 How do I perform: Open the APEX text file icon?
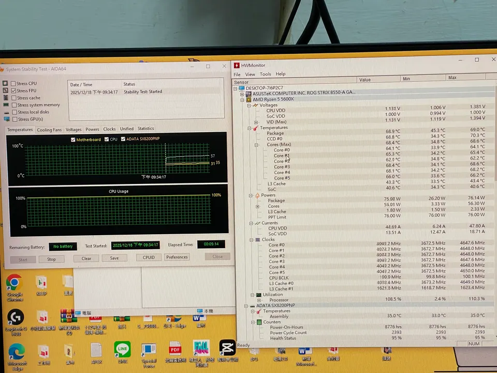pyautogui.click(x=96, y=353)
